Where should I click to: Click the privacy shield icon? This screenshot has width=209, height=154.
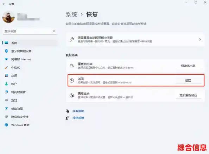[x=6, y=117]
